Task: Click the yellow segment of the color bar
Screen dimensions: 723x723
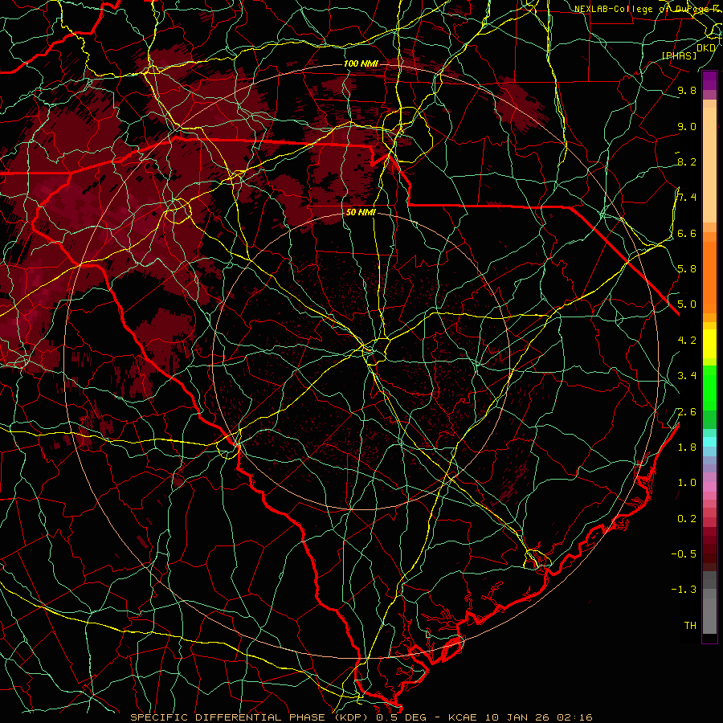Action: tap(709, 344)
